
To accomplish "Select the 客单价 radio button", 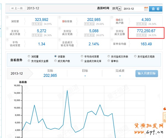I will [x=109, y=61].
